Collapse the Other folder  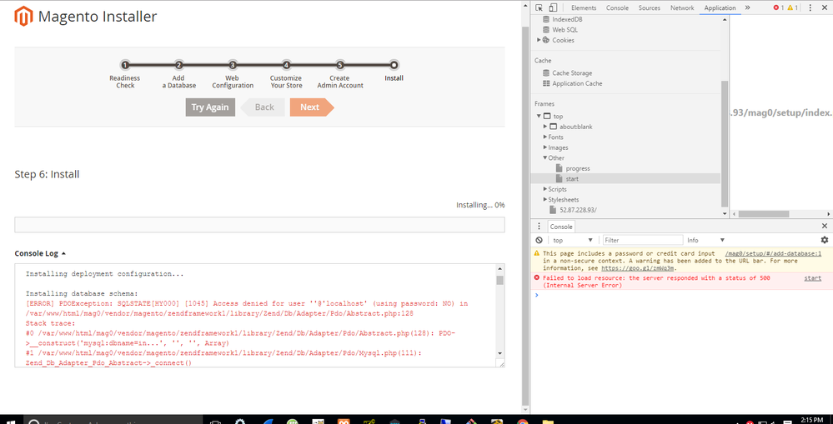click(x=545, y=158)
